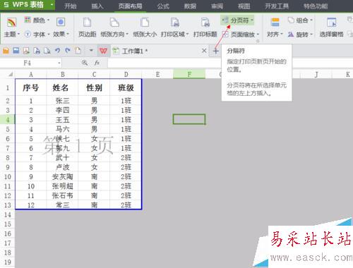This screenshot has height=268, width=353.
Task: Click the cell containing 张三
Action: tap(62, 101)
